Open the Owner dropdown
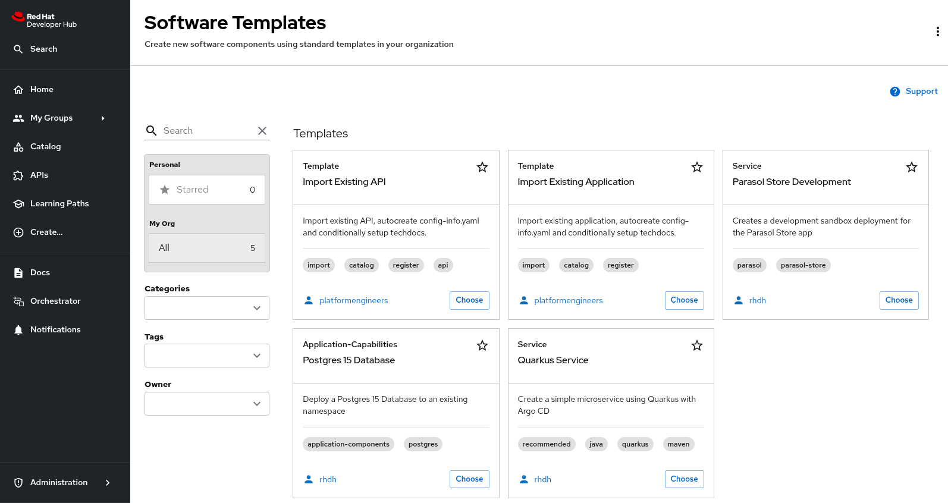 207,404
